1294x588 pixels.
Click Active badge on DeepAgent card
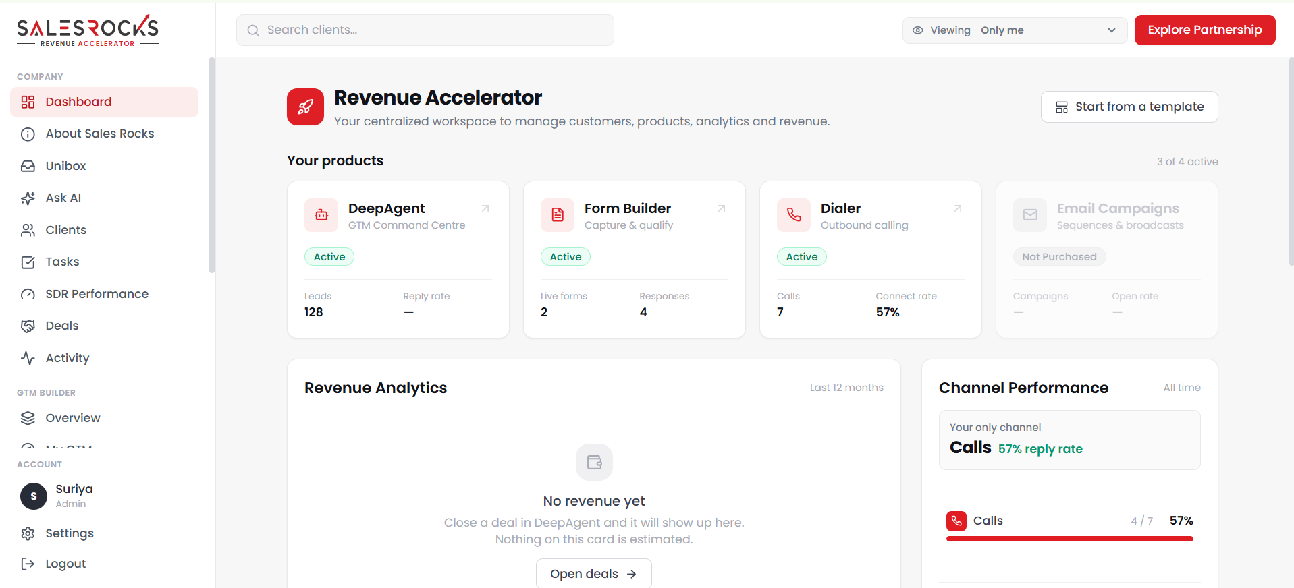tap(329, 257)
